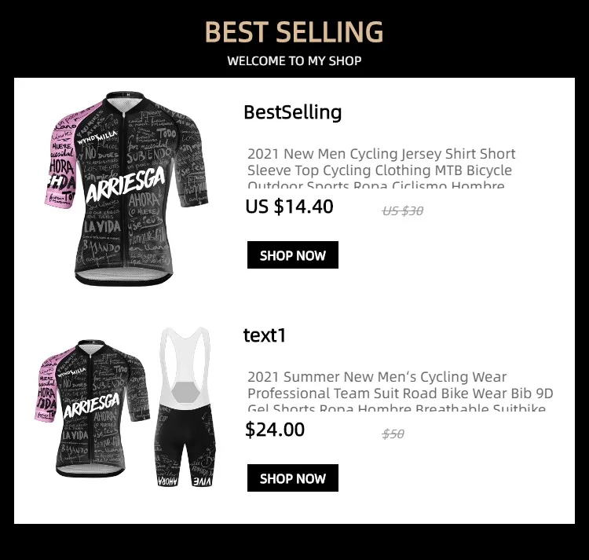589x560 pixels.
Task: Click SHOP NOW under the $24.00 price
Action: click(x=293, y=478)
